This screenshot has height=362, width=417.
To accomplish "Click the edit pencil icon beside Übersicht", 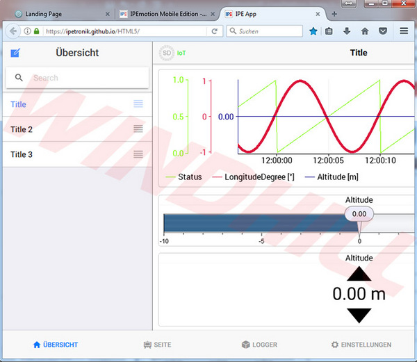I will click(x=15, y=53).
